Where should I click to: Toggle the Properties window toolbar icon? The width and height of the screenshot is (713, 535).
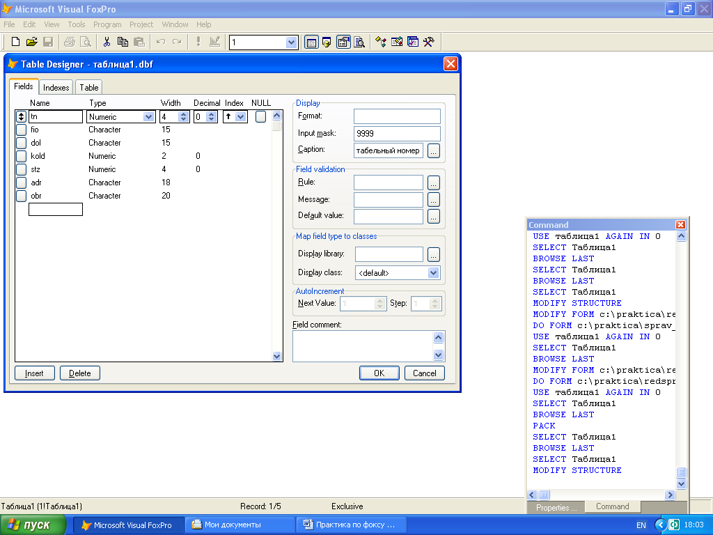pyautogui.click(x=343, y=42)
